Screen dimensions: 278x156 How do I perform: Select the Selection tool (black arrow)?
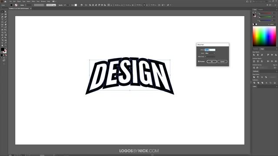[2, 12]
